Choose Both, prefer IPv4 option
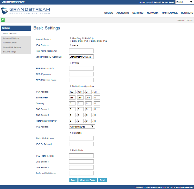194x189 pixels. coord(70,41)
